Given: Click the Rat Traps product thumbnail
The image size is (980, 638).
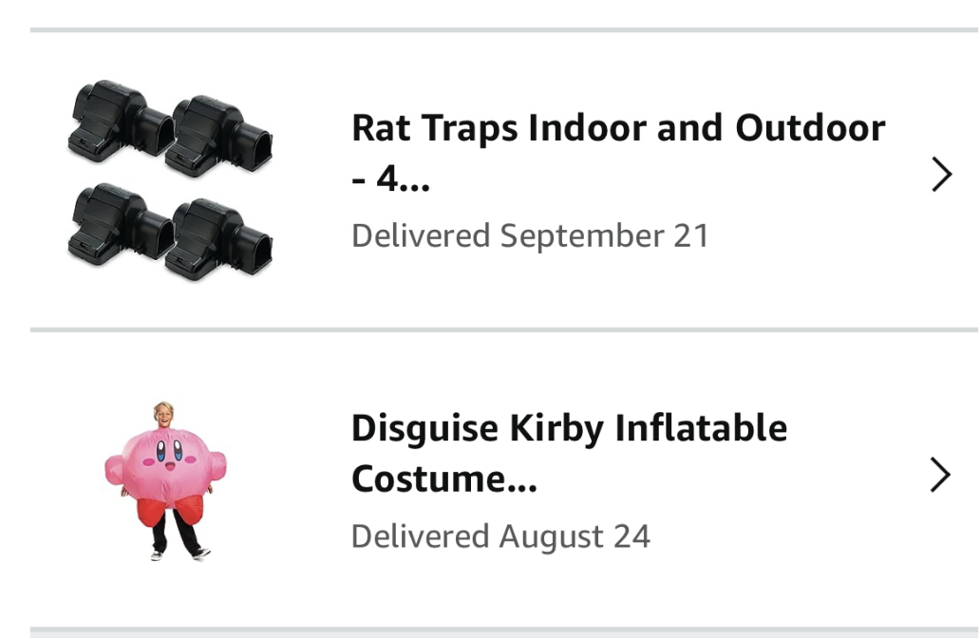Looking at the screenshot, I should 170,178.
